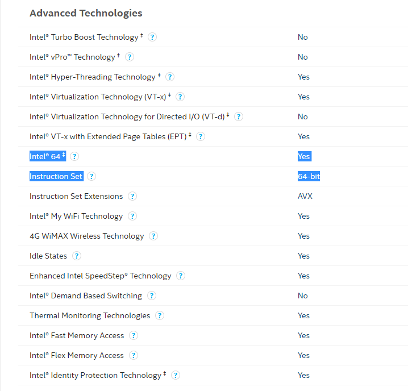Open help for Intel Turbo Boost Technology
The image size is (408, 391).
pyautogui.click(x=152, y=38)
